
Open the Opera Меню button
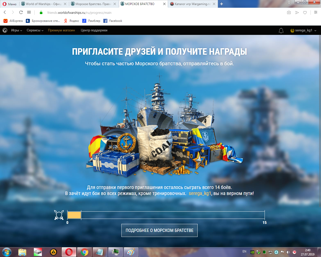(9, 4)
